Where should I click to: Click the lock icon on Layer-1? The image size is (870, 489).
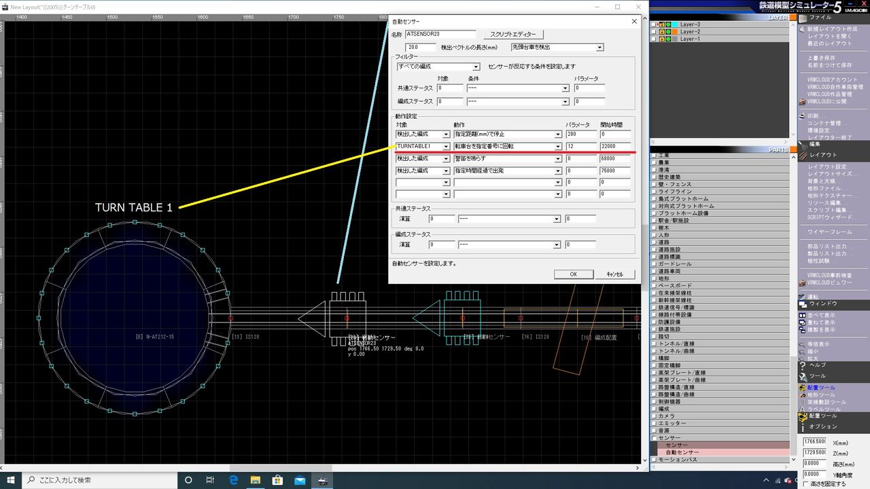(x=662, y=39)
